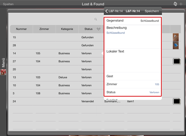The image size is (186, 136).
Task: Open image placeholder in row 27
Action: [x=177, y=61]
